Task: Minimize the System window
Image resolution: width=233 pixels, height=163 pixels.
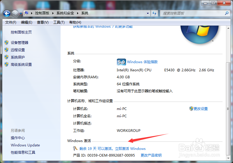Action: (x=205, y=3)
